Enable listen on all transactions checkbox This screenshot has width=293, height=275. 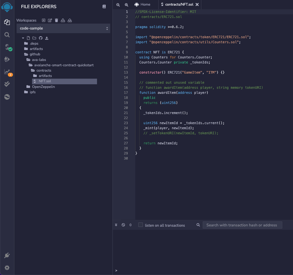141,225
